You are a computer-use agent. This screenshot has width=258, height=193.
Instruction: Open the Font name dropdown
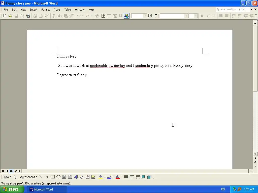point(186,16)
